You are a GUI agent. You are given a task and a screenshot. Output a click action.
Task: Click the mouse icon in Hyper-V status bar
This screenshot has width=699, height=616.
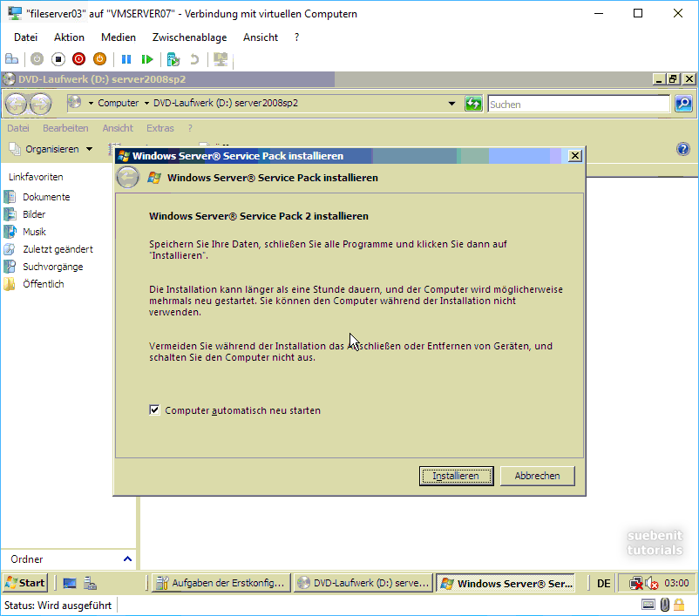pyautogui.click(x=665, y=605)
